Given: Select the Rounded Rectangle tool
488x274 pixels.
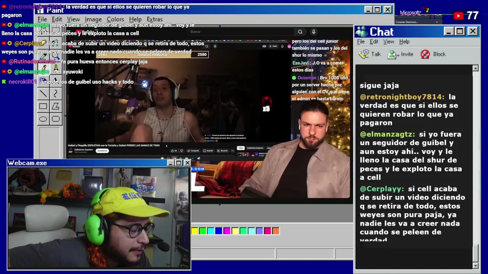Looking at the screenshot, I should coord(56,119).
